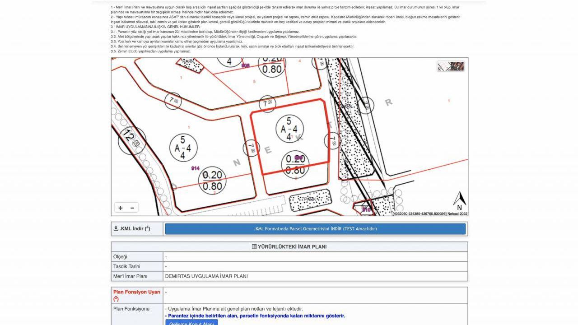Open footnote 4 next to .KML İndir

coord(148,227)
